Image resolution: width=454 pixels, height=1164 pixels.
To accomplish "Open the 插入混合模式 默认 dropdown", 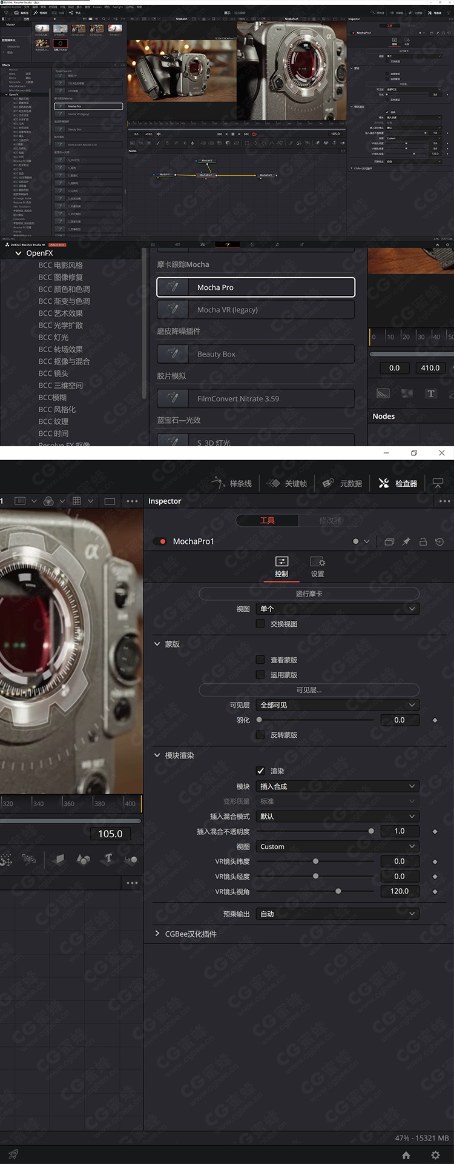I will coord(338,816).
